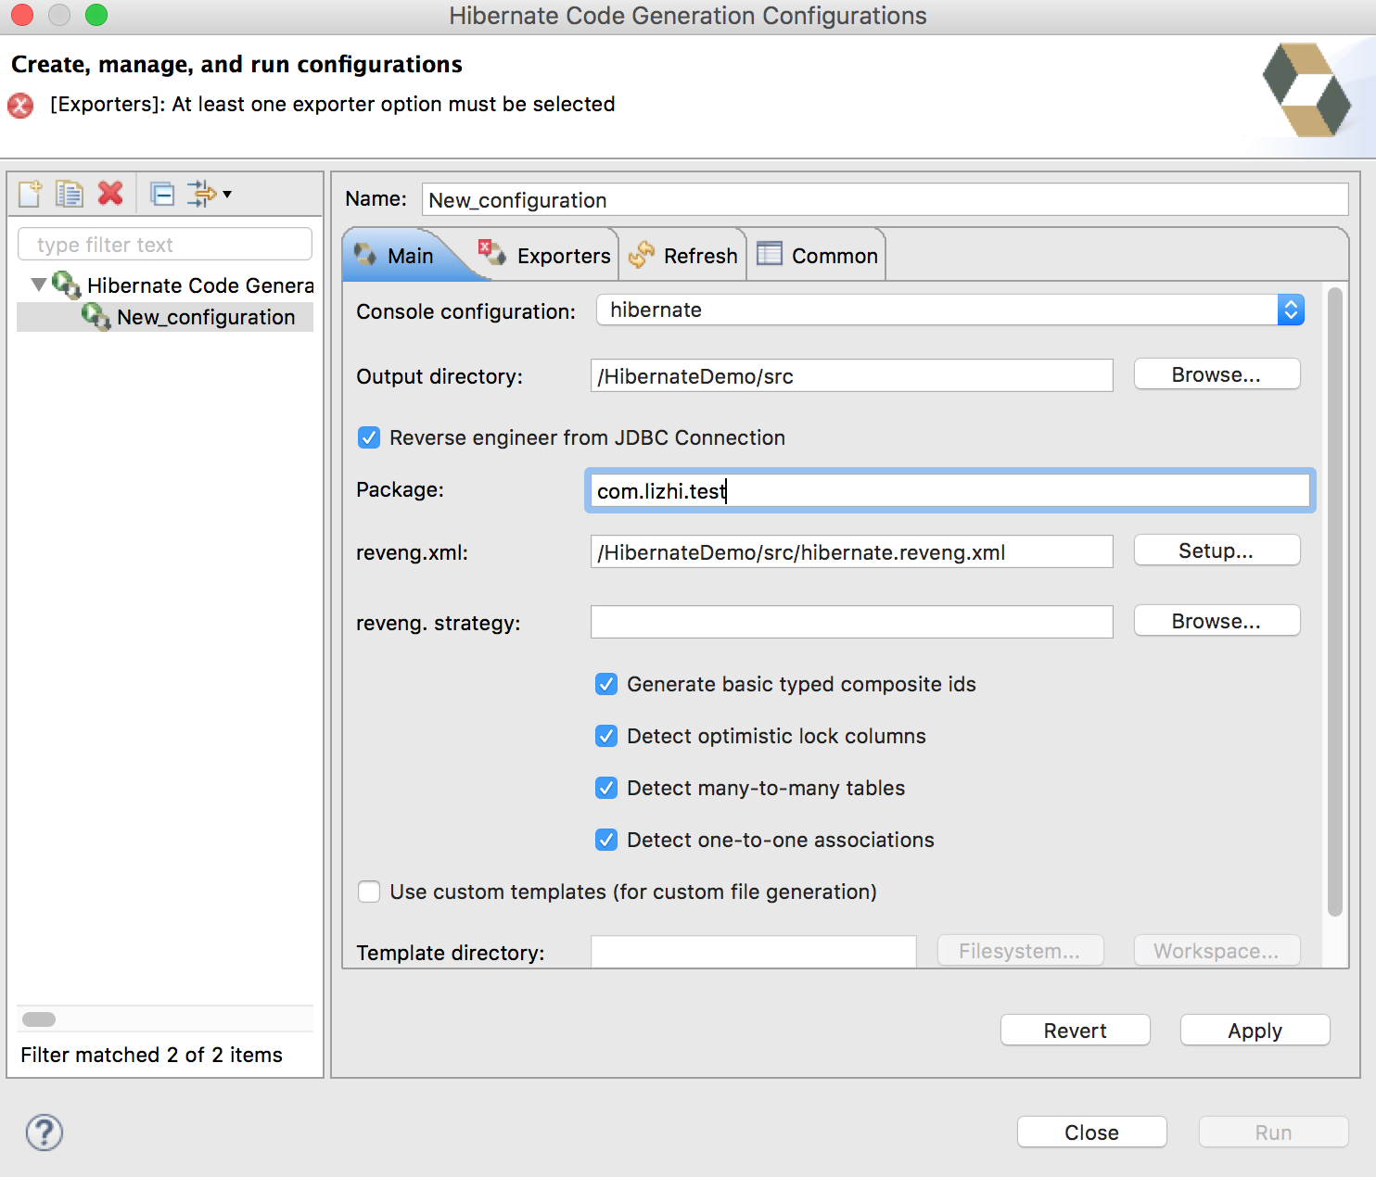Image resolution: width=1376 pixels, height=1177 pixels.
Task: Click the Apply button
Action: (x=1255, y=1031)
